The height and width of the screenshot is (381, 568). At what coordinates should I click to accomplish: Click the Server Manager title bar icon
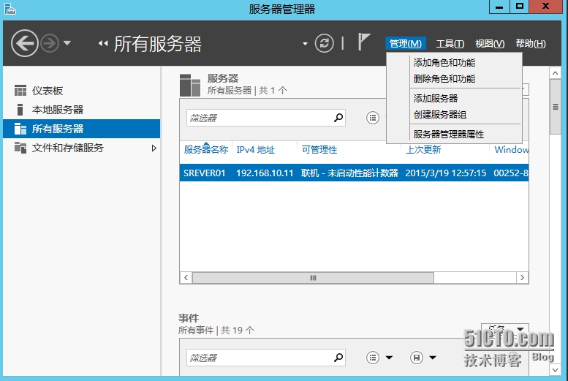[10, 9]
